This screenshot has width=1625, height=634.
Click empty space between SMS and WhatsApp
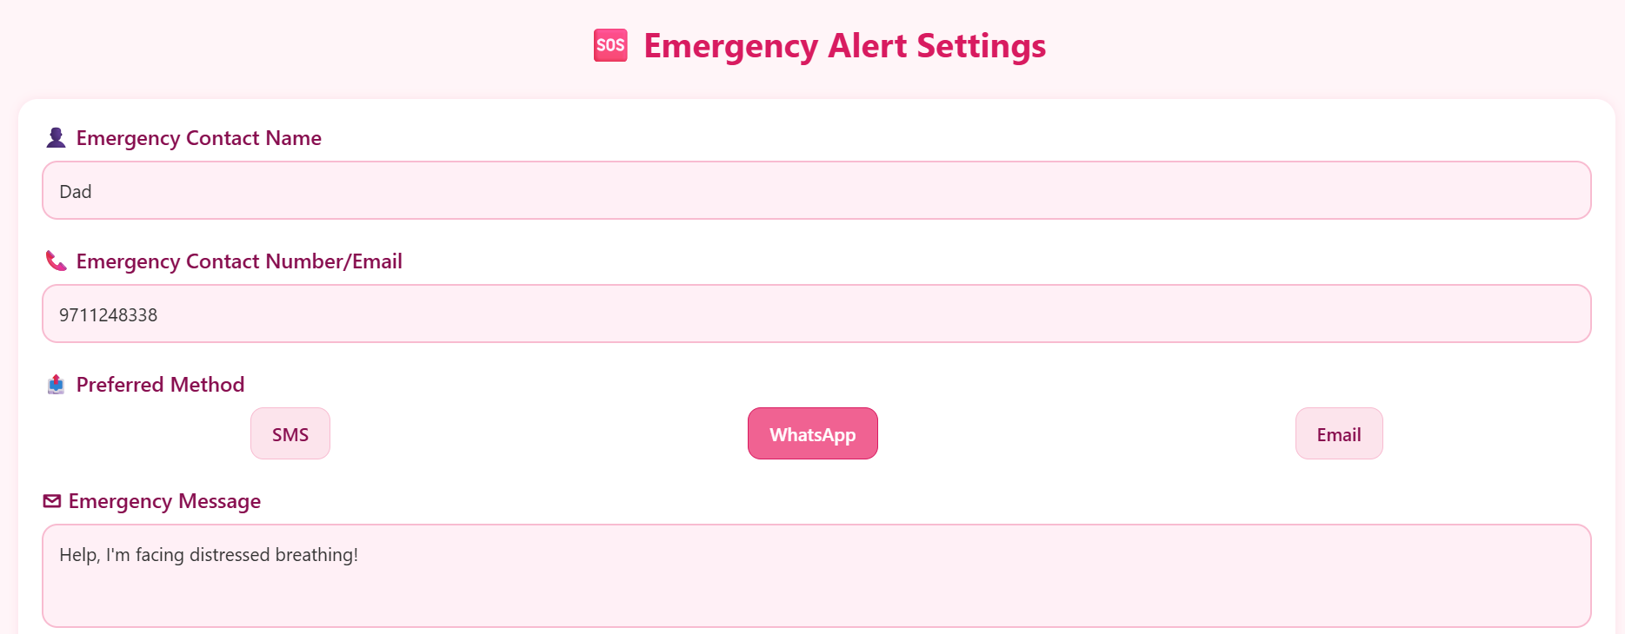click(539, 434)
